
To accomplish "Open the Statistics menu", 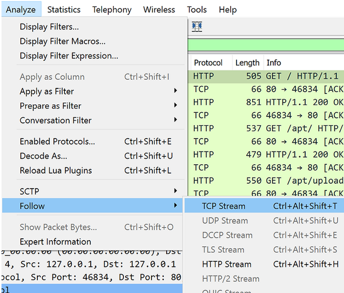I will click(x=64, y=10).
